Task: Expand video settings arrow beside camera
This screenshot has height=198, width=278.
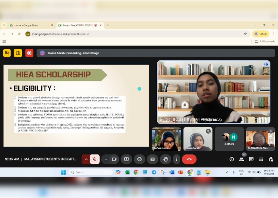Action: 106,159
